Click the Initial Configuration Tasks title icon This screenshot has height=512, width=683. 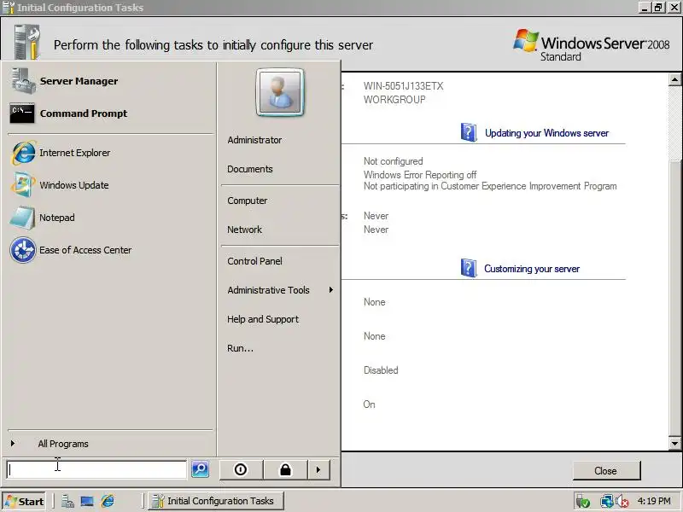point(9,8)
